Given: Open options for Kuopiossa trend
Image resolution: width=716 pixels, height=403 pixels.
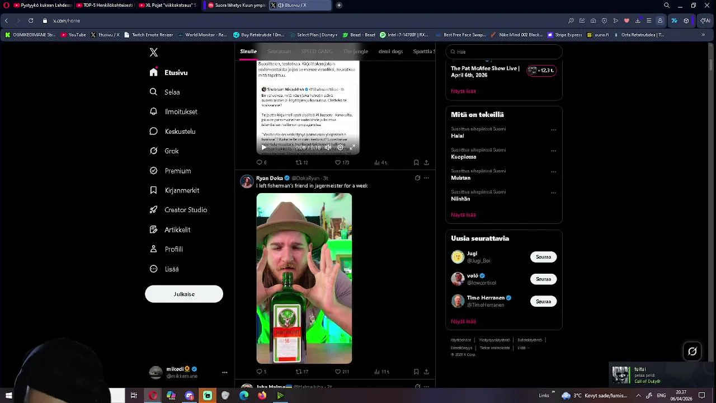Looking at the screenshot, I should click(553, 151).
